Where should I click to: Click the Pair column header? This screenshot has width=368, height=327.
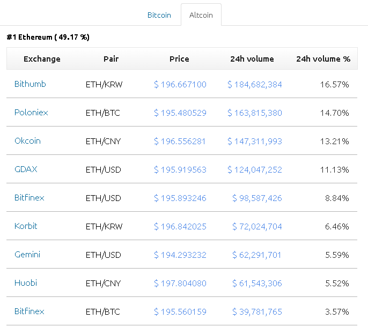(111, 58)
